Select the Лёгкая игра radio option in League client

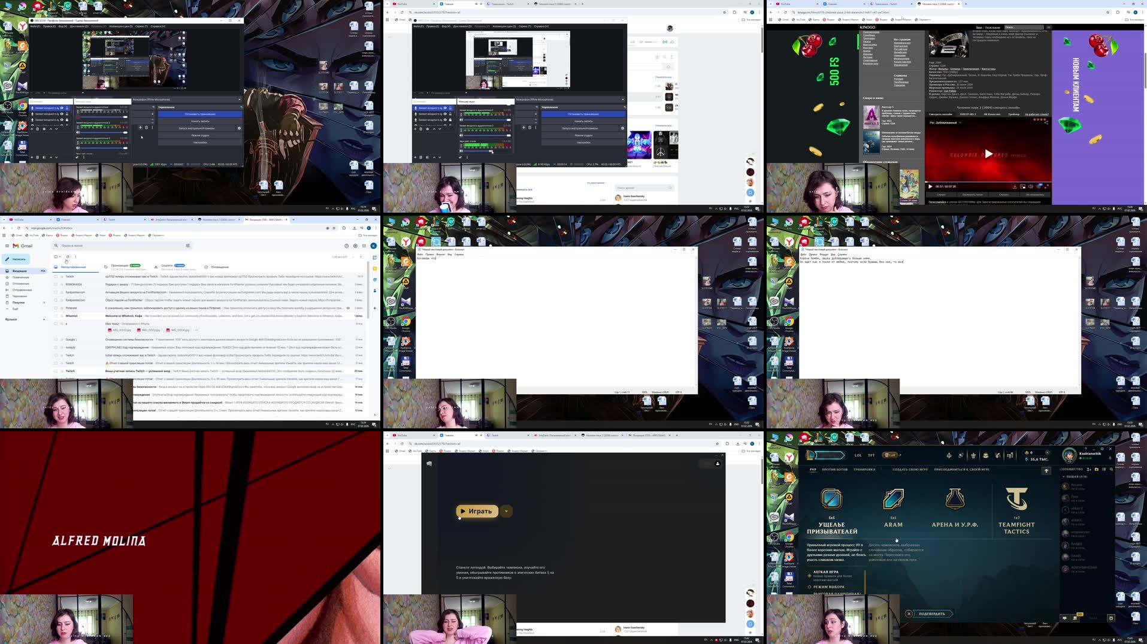tap(809, 576)
